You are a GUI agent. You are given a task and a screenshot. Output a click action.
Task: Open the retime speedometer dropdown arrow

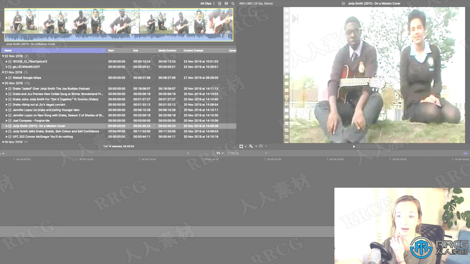point(266,146)
